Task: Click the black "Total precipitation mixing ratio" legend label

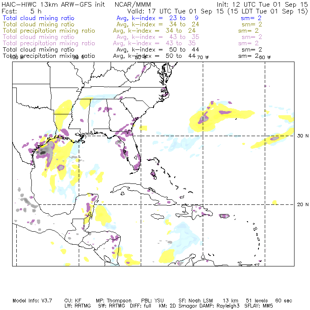Action: coord(49,56)
